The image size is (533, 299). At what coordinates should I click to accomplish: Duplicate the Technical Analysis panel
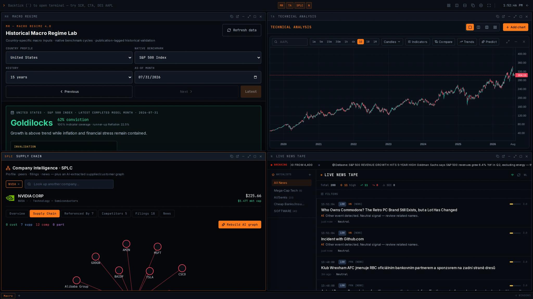coord(498,17)
